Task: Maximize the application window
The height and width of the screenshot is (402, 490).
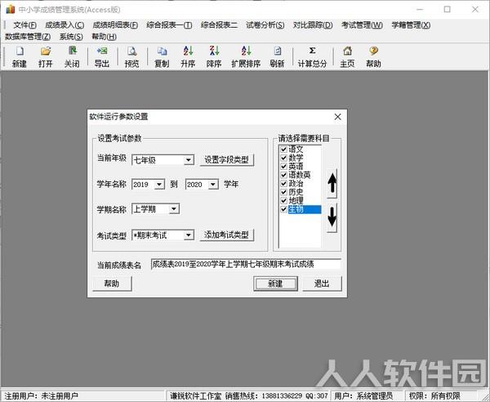Action: [x=448, y=9]
